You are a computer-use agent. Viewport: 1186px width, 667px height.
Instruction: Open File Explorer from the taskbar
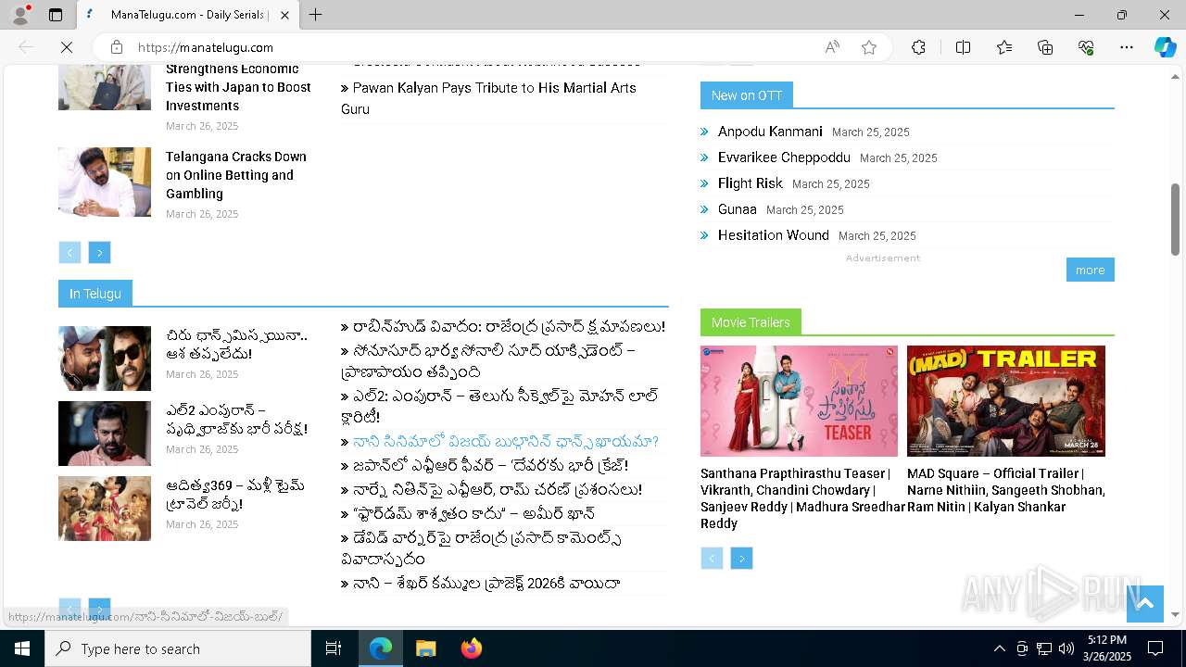(425, 648)
